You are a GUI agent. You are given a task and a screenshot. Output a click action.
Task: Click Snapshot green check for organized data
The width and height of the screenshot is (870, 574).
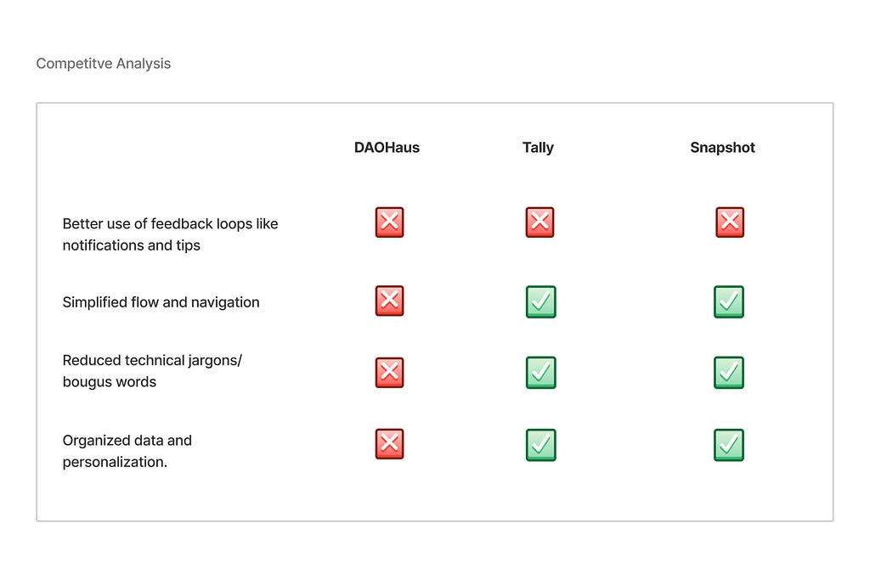point(729,445)
